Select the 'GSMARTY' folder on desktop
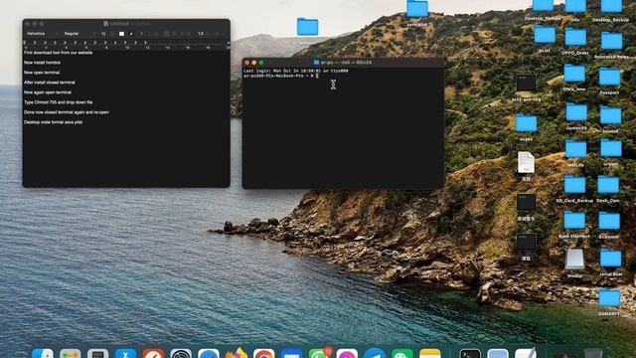The height and width of the screenshot is (358, 636). click(609, 298)
